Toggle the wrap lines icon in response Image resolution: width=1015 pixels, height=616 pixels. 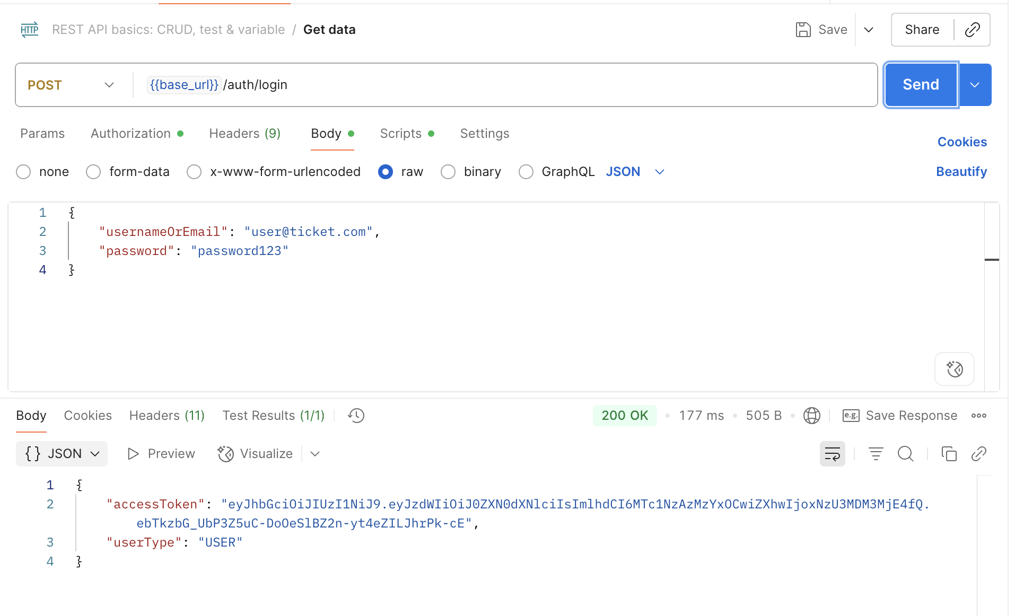point(832,454)
